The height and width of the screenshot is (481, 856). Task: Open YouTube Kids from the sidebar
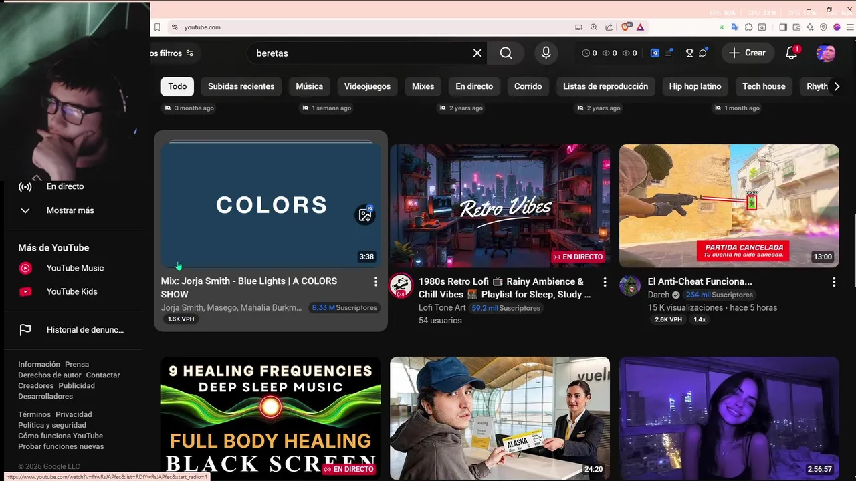point(72,291)
